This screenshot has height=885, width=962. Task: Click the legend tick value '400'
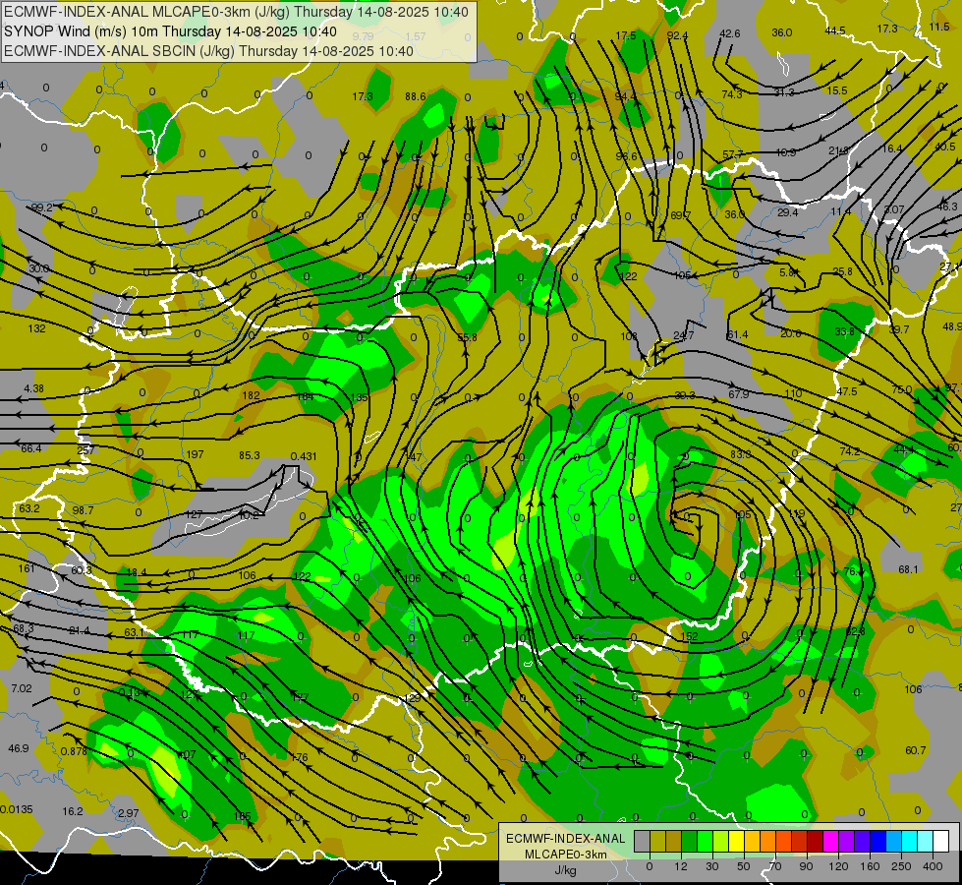click(933, 866)
